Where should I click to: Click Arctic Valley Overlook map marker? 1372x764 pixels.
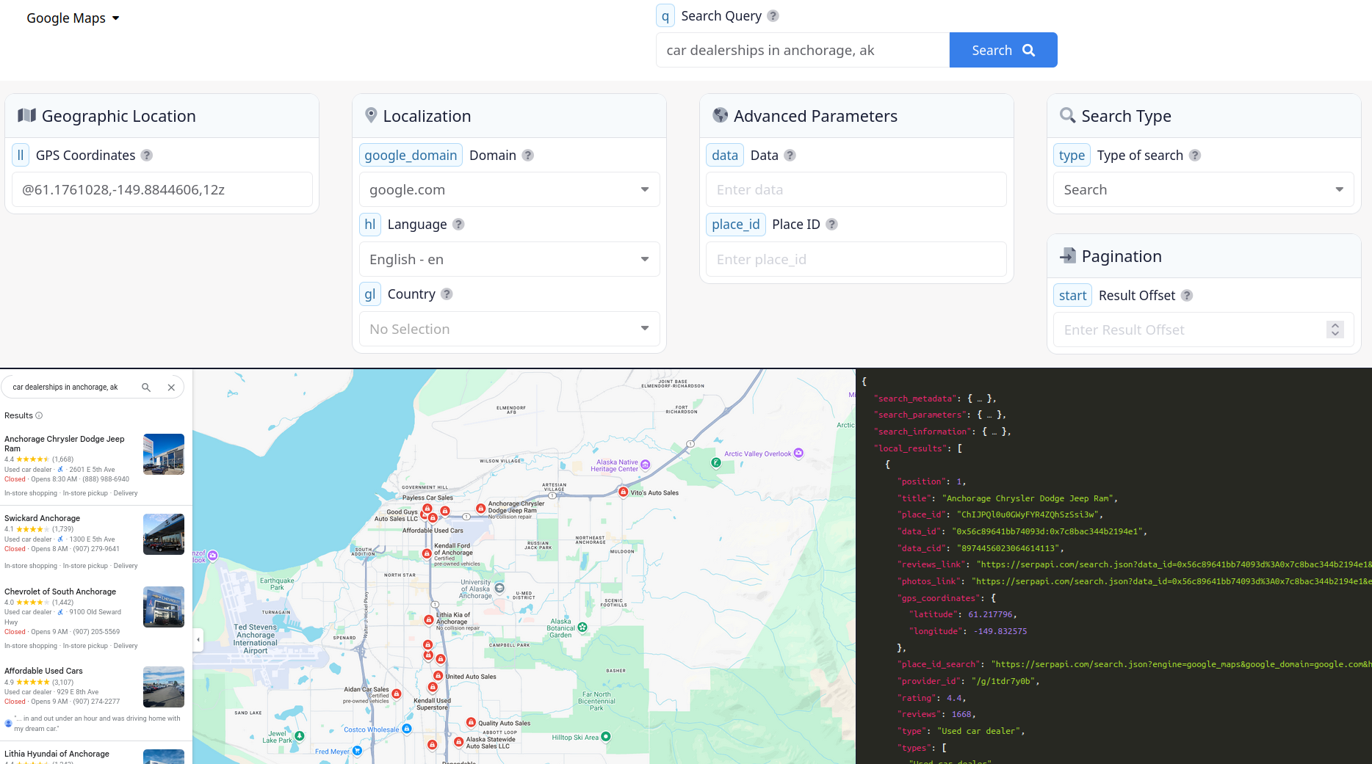(x=798, y=453)
